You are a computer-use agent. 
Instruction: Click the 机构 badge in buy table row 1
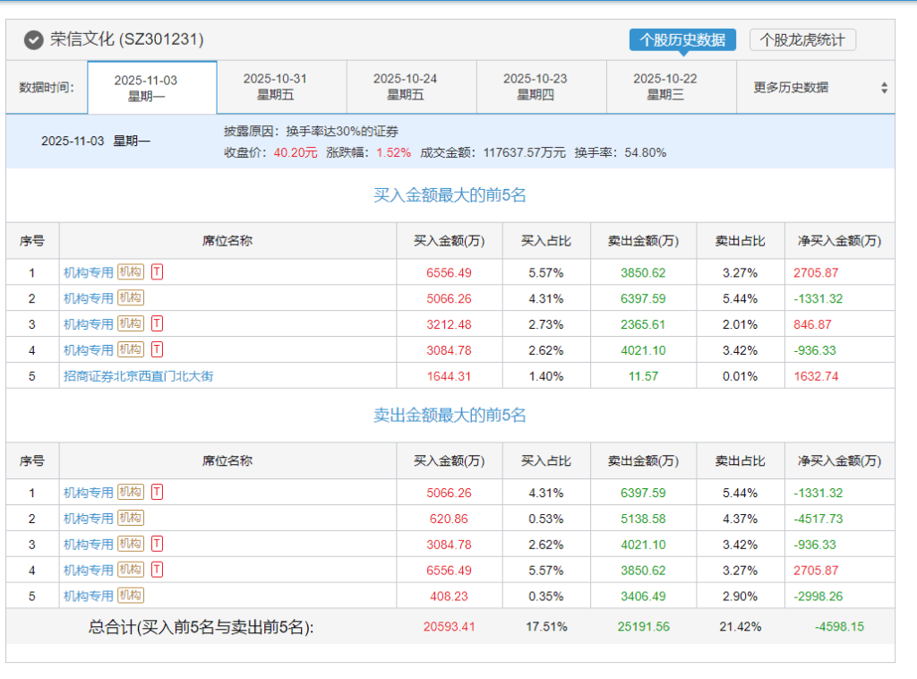(x=131, y=271)
